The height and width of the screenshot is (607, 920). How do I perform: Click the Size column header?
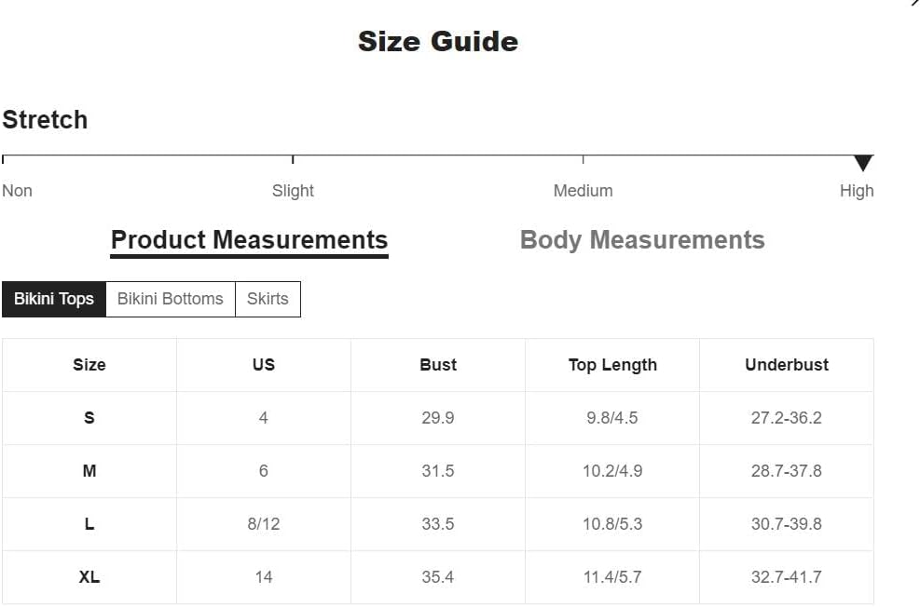pos(89,364)
